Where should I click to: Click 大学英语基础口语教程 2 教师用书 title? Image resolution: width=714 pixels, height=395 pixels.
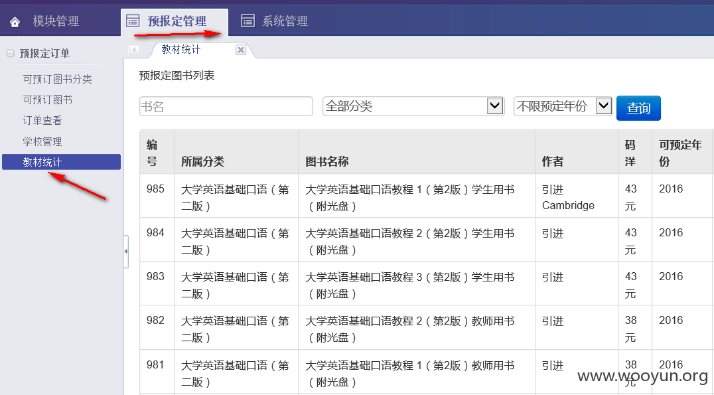pos(410,329)
